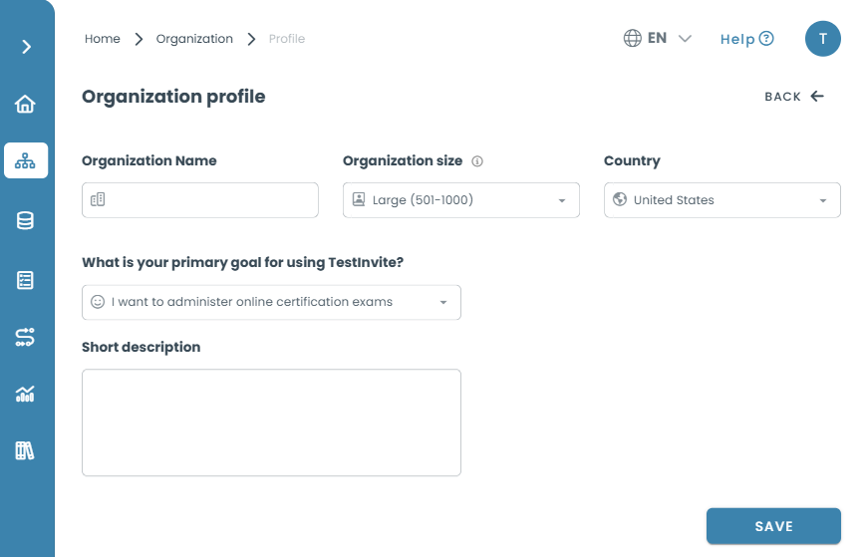Click the SAVE button
This screenshot has height=557, width=865.
tap(773, 526)
